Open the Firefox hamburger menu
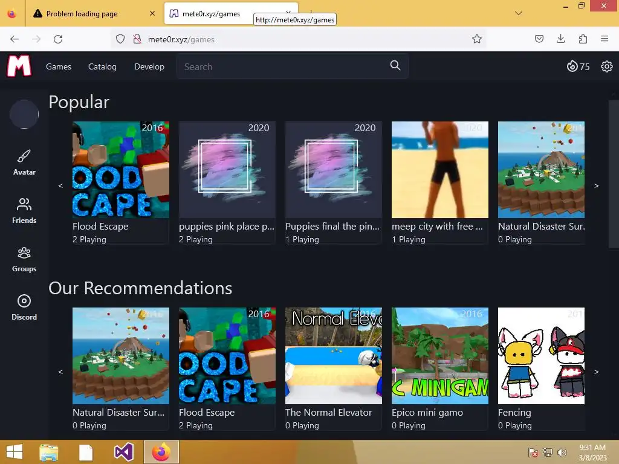Image resolution: width=619 pixels, height=464 pixels. pos(604,39)
